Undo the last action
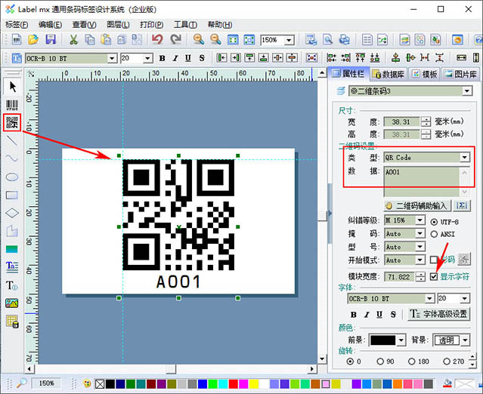Viewport: 483px width, 394px height. pyautogui.click(x=157, y=40)
